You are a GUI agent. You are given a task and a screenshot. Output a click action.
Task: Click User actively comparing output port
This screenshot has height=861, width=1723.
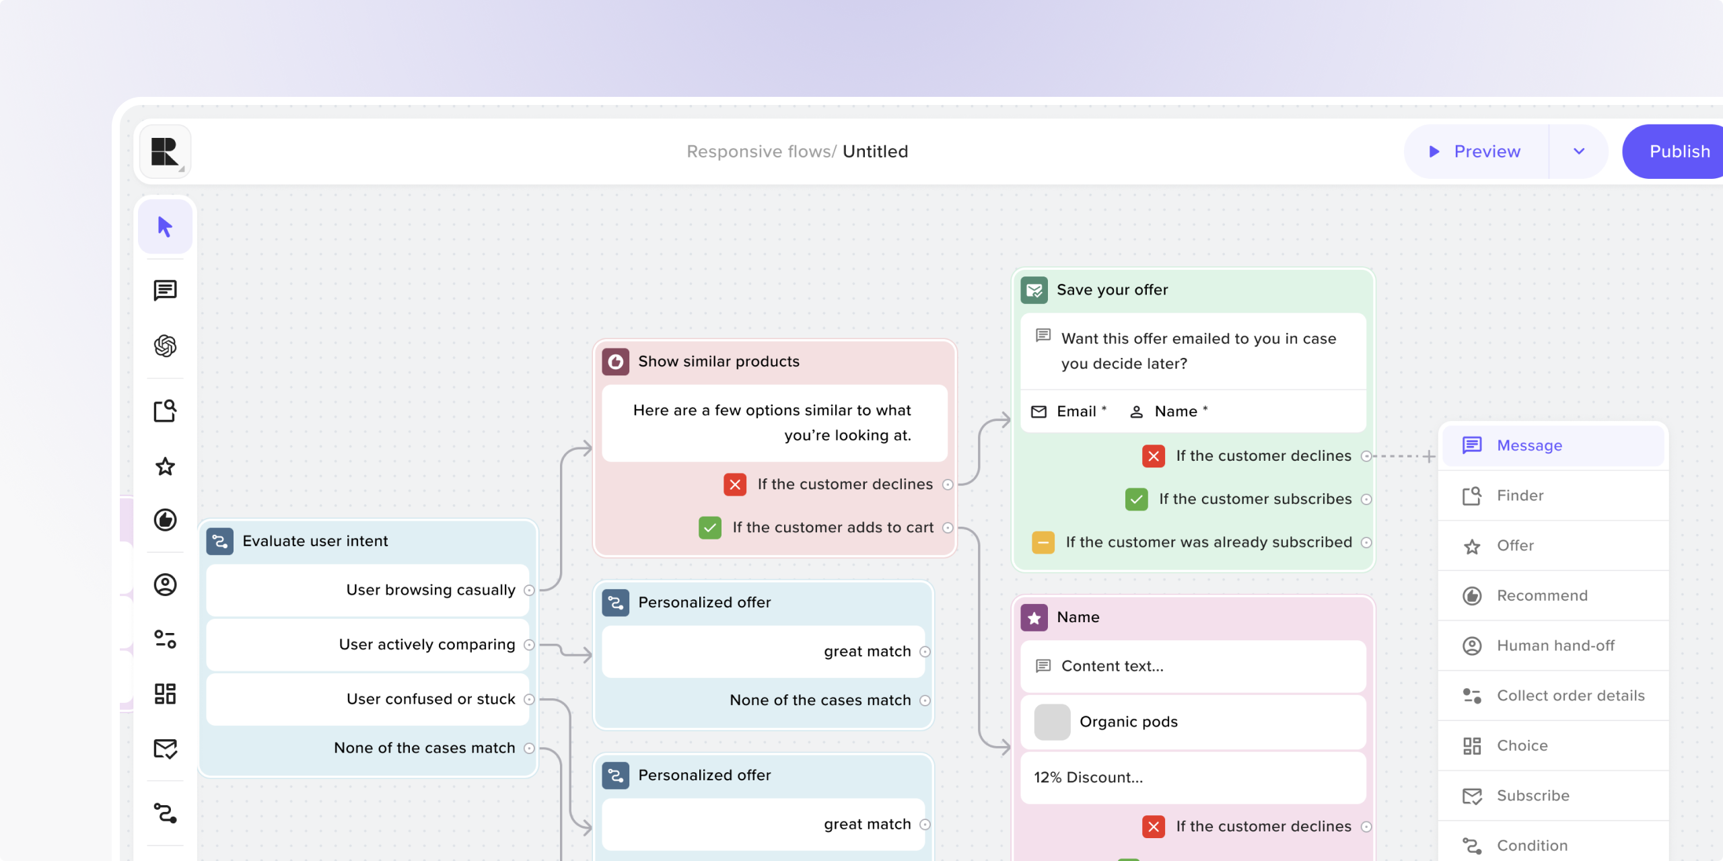point(529,645)
